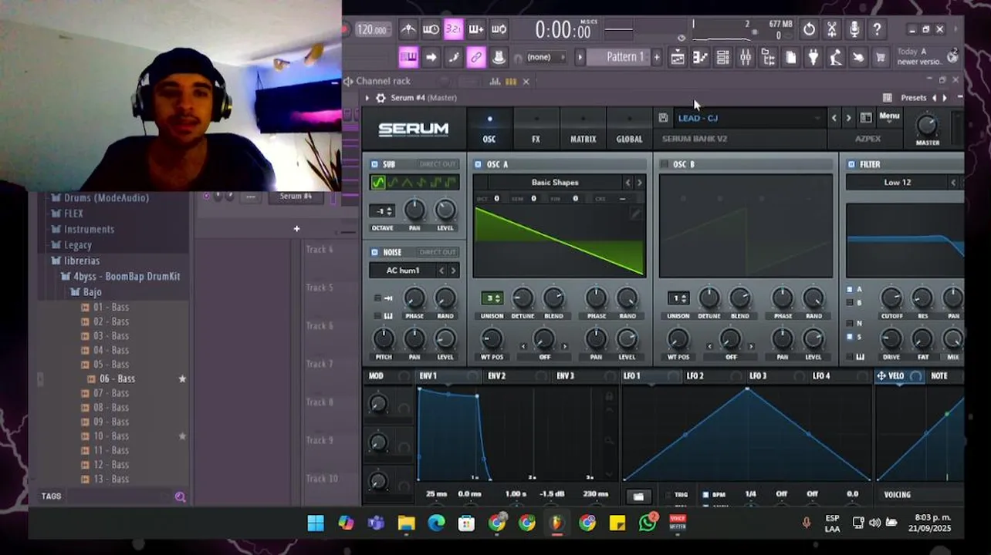Click the Serum save preset disk icon
Image resolution: width=991 pixels, height=555 pixels.
[663, 118]
